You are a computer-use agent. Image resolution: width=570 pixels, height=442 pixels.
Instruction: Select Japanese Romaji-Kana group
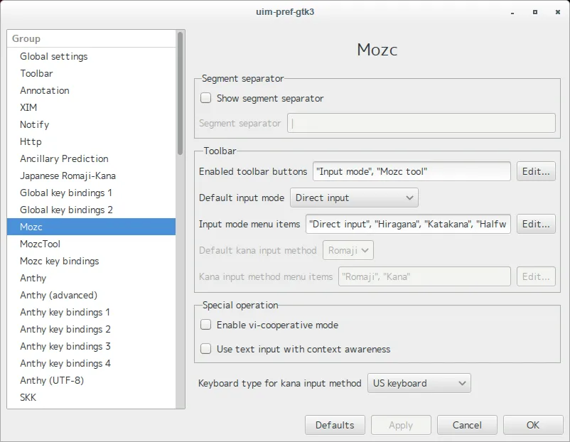click(68, 176)
